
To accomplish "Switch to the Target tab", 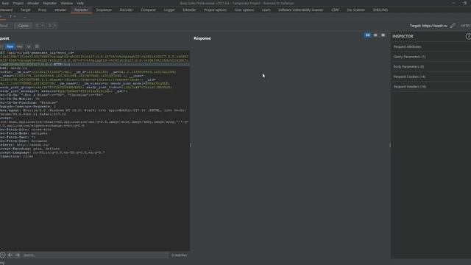I will click(25, 10).
